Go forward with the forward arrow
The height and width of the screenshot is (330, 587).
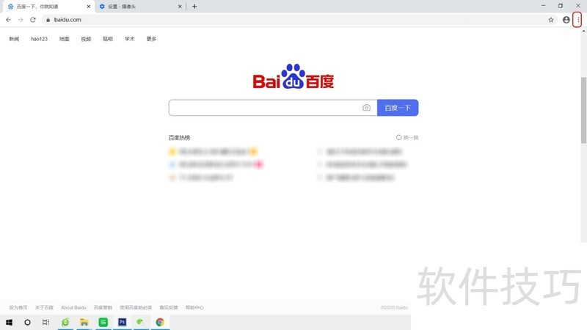(21, 20)
